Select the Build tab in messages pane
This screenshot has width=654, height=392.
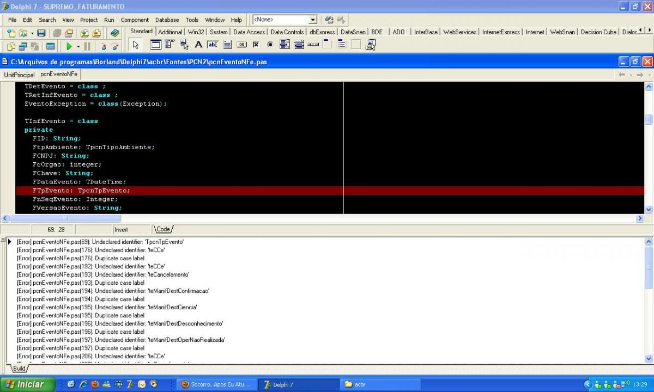pyautogui.click(x=19, y=369)
